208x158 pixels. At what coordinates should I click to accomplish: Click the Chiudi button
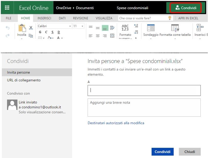pyautogui.click(x=190, y=152)
